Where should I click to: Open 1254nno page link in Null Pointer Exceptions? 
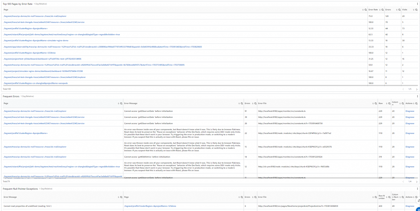pyautogui.click(x=150, y=206)
